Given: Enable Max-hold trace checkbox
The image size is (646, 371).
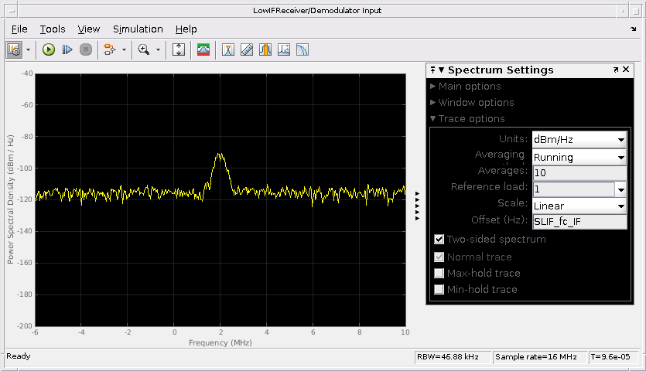Looking at the screenshot, I should 439,274.
